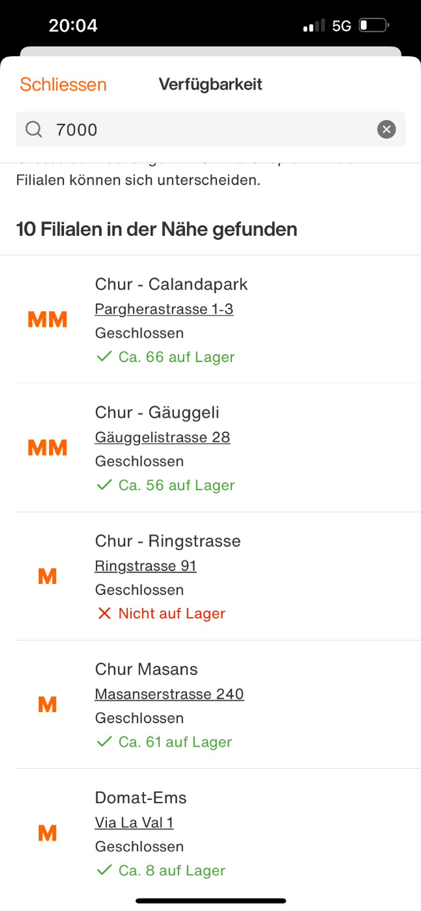The image size is (421, 911).
Task: Open the Ringstrasse 91 address link
Action: click(x=145, y=566)
